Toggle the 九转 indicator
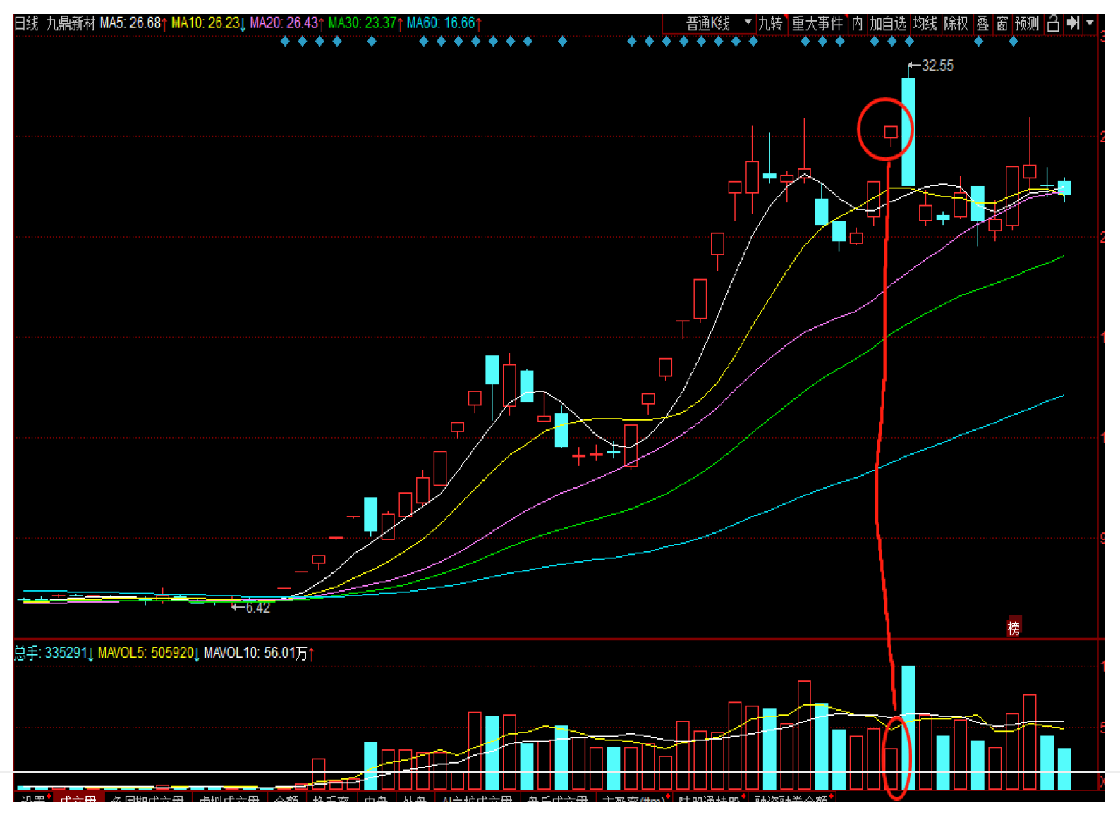Screen dimensions: 1120x815 (770, 23)
